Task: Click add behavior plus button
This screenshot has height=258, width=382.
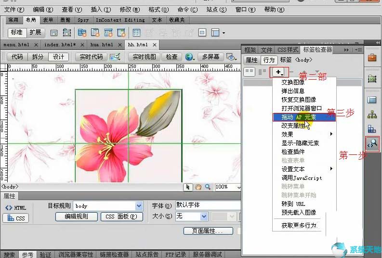Action: tap(279, 72)
